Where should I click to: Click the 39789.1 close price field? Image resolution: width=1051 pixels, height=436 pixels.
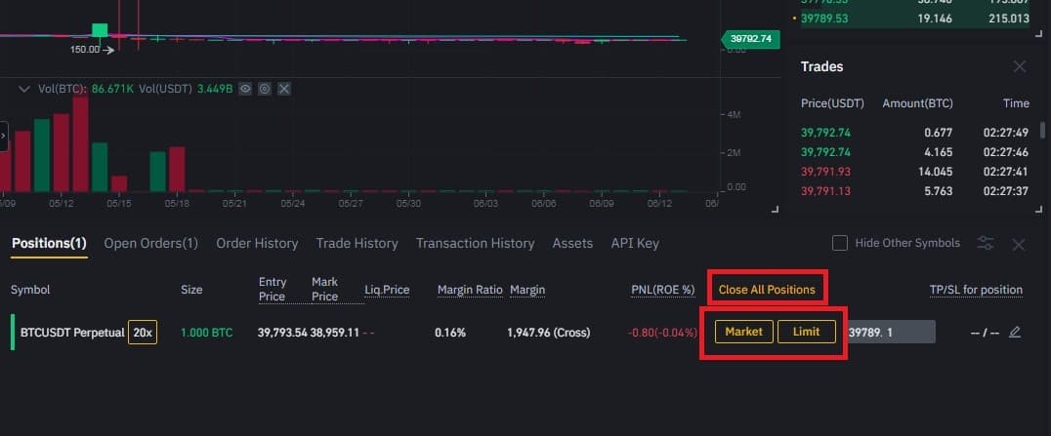tap(892, 333)
